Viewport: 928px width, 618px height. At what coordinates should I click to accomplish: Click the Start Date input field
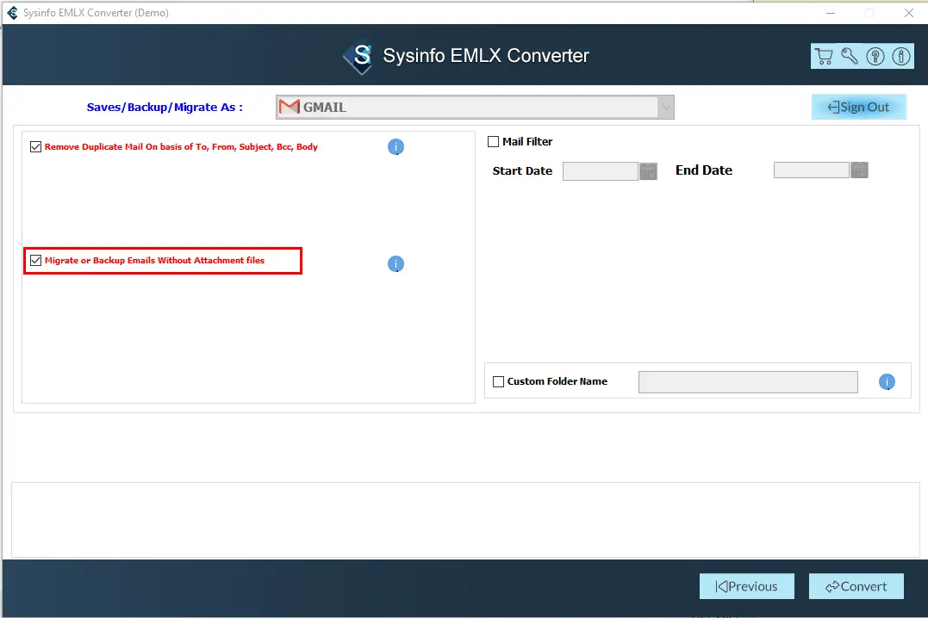(600, 171)
